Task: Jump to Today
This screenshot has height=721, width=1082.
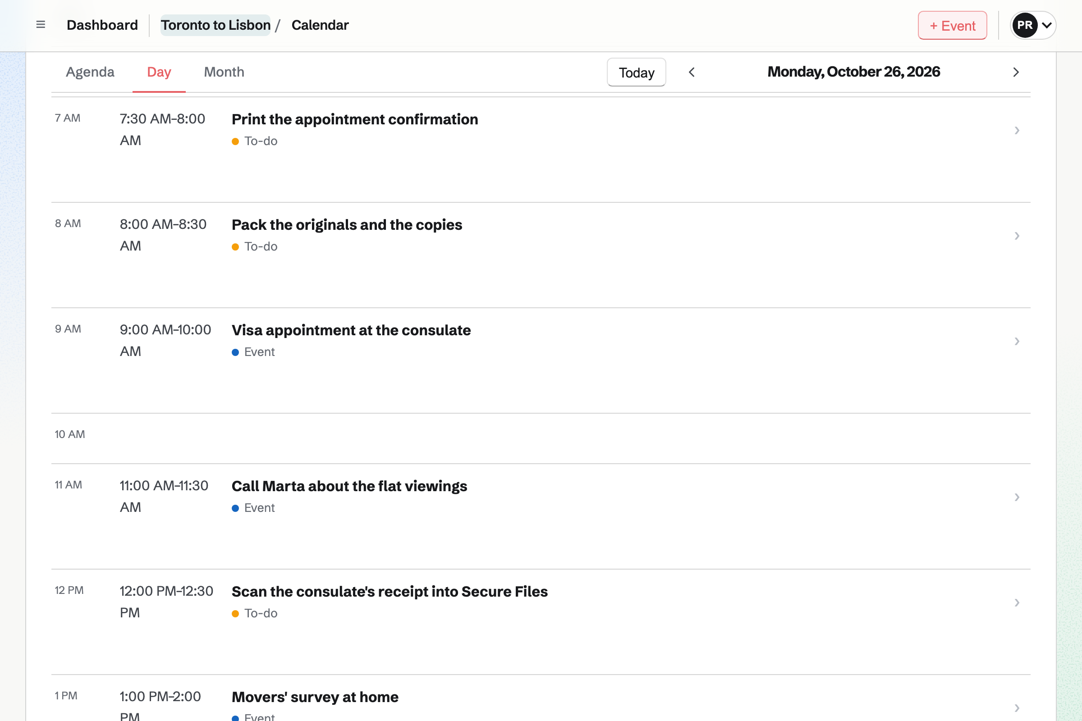Action: 636,72
